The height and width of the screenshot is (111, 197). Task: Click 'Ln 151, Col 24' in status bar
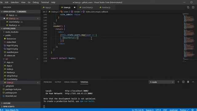138,110
